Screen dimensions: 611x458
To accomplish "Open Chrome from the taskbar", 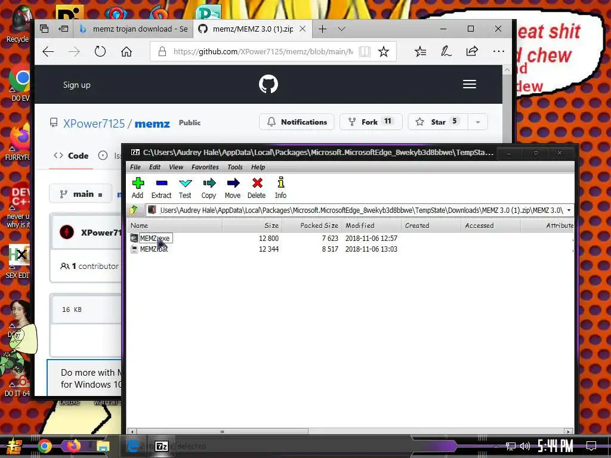I will coord(44,446).
